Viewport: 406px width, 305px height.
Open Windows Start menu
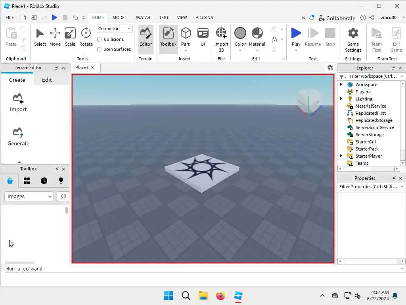tap(168, 295)
